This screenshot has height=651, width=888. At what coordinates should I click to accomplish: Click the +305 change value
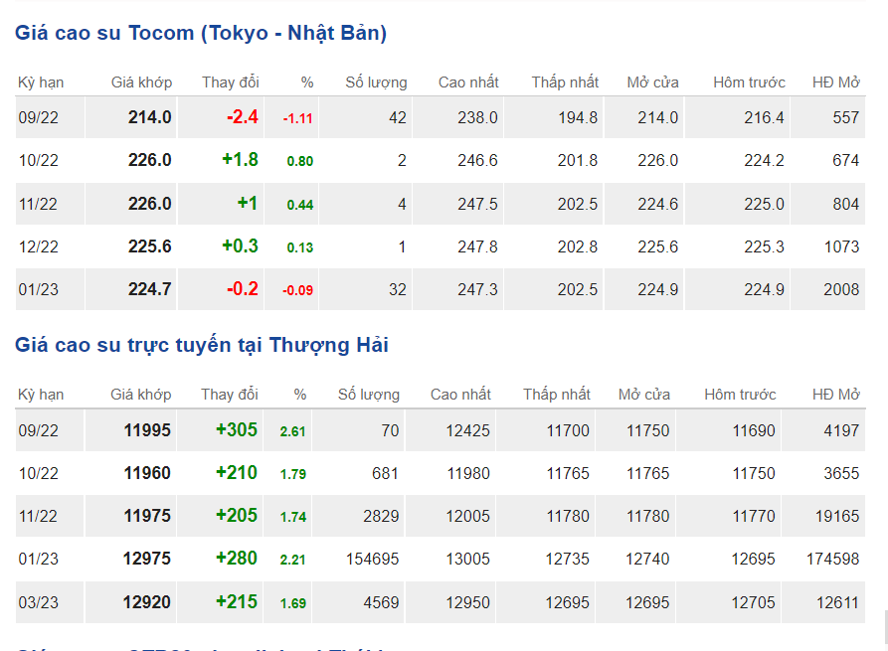point(236,430)
